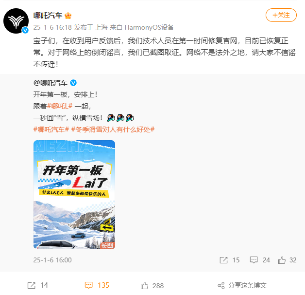Open the 哪吒汽车 username at the top

pos(48,16)
